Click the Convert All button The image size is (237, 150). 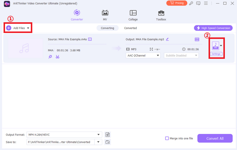click(215, 138)
